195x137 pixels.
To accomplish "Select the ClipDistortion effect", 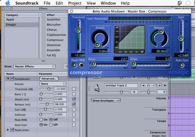I will click(x=56, y=35).
